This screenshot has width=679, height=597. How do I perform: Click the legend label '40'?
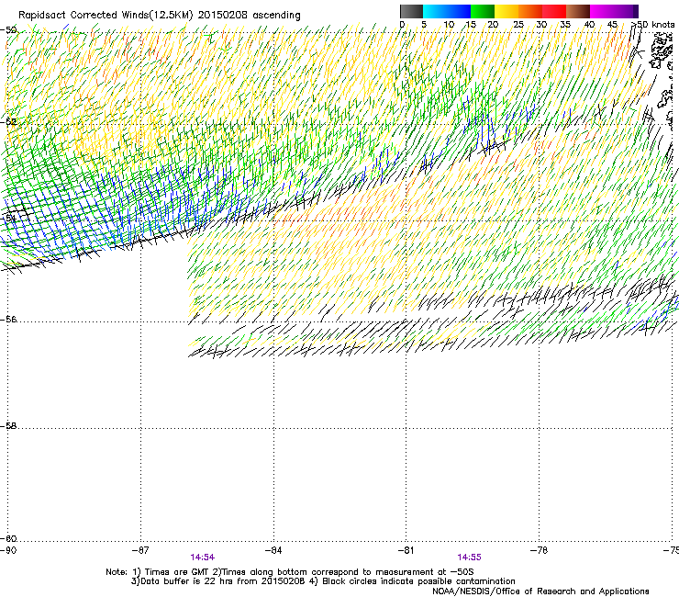[589, 25]
